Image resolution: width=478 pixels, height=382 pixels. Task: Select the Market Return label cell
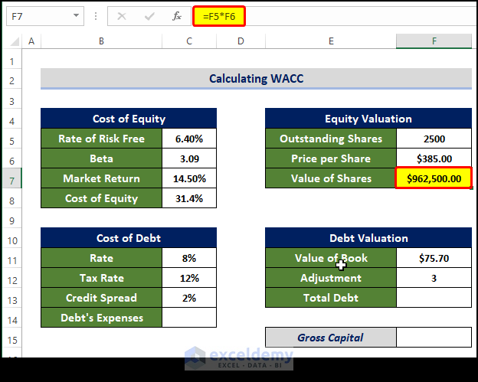(102, 178)
